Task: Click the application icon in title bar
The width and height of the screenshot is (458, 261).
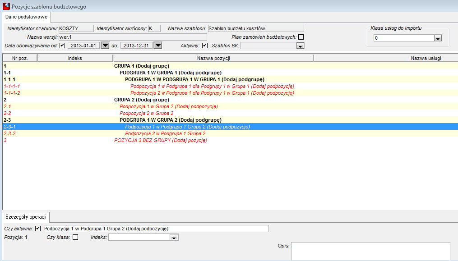Action: pyautogui.click(x=6, y=6)
